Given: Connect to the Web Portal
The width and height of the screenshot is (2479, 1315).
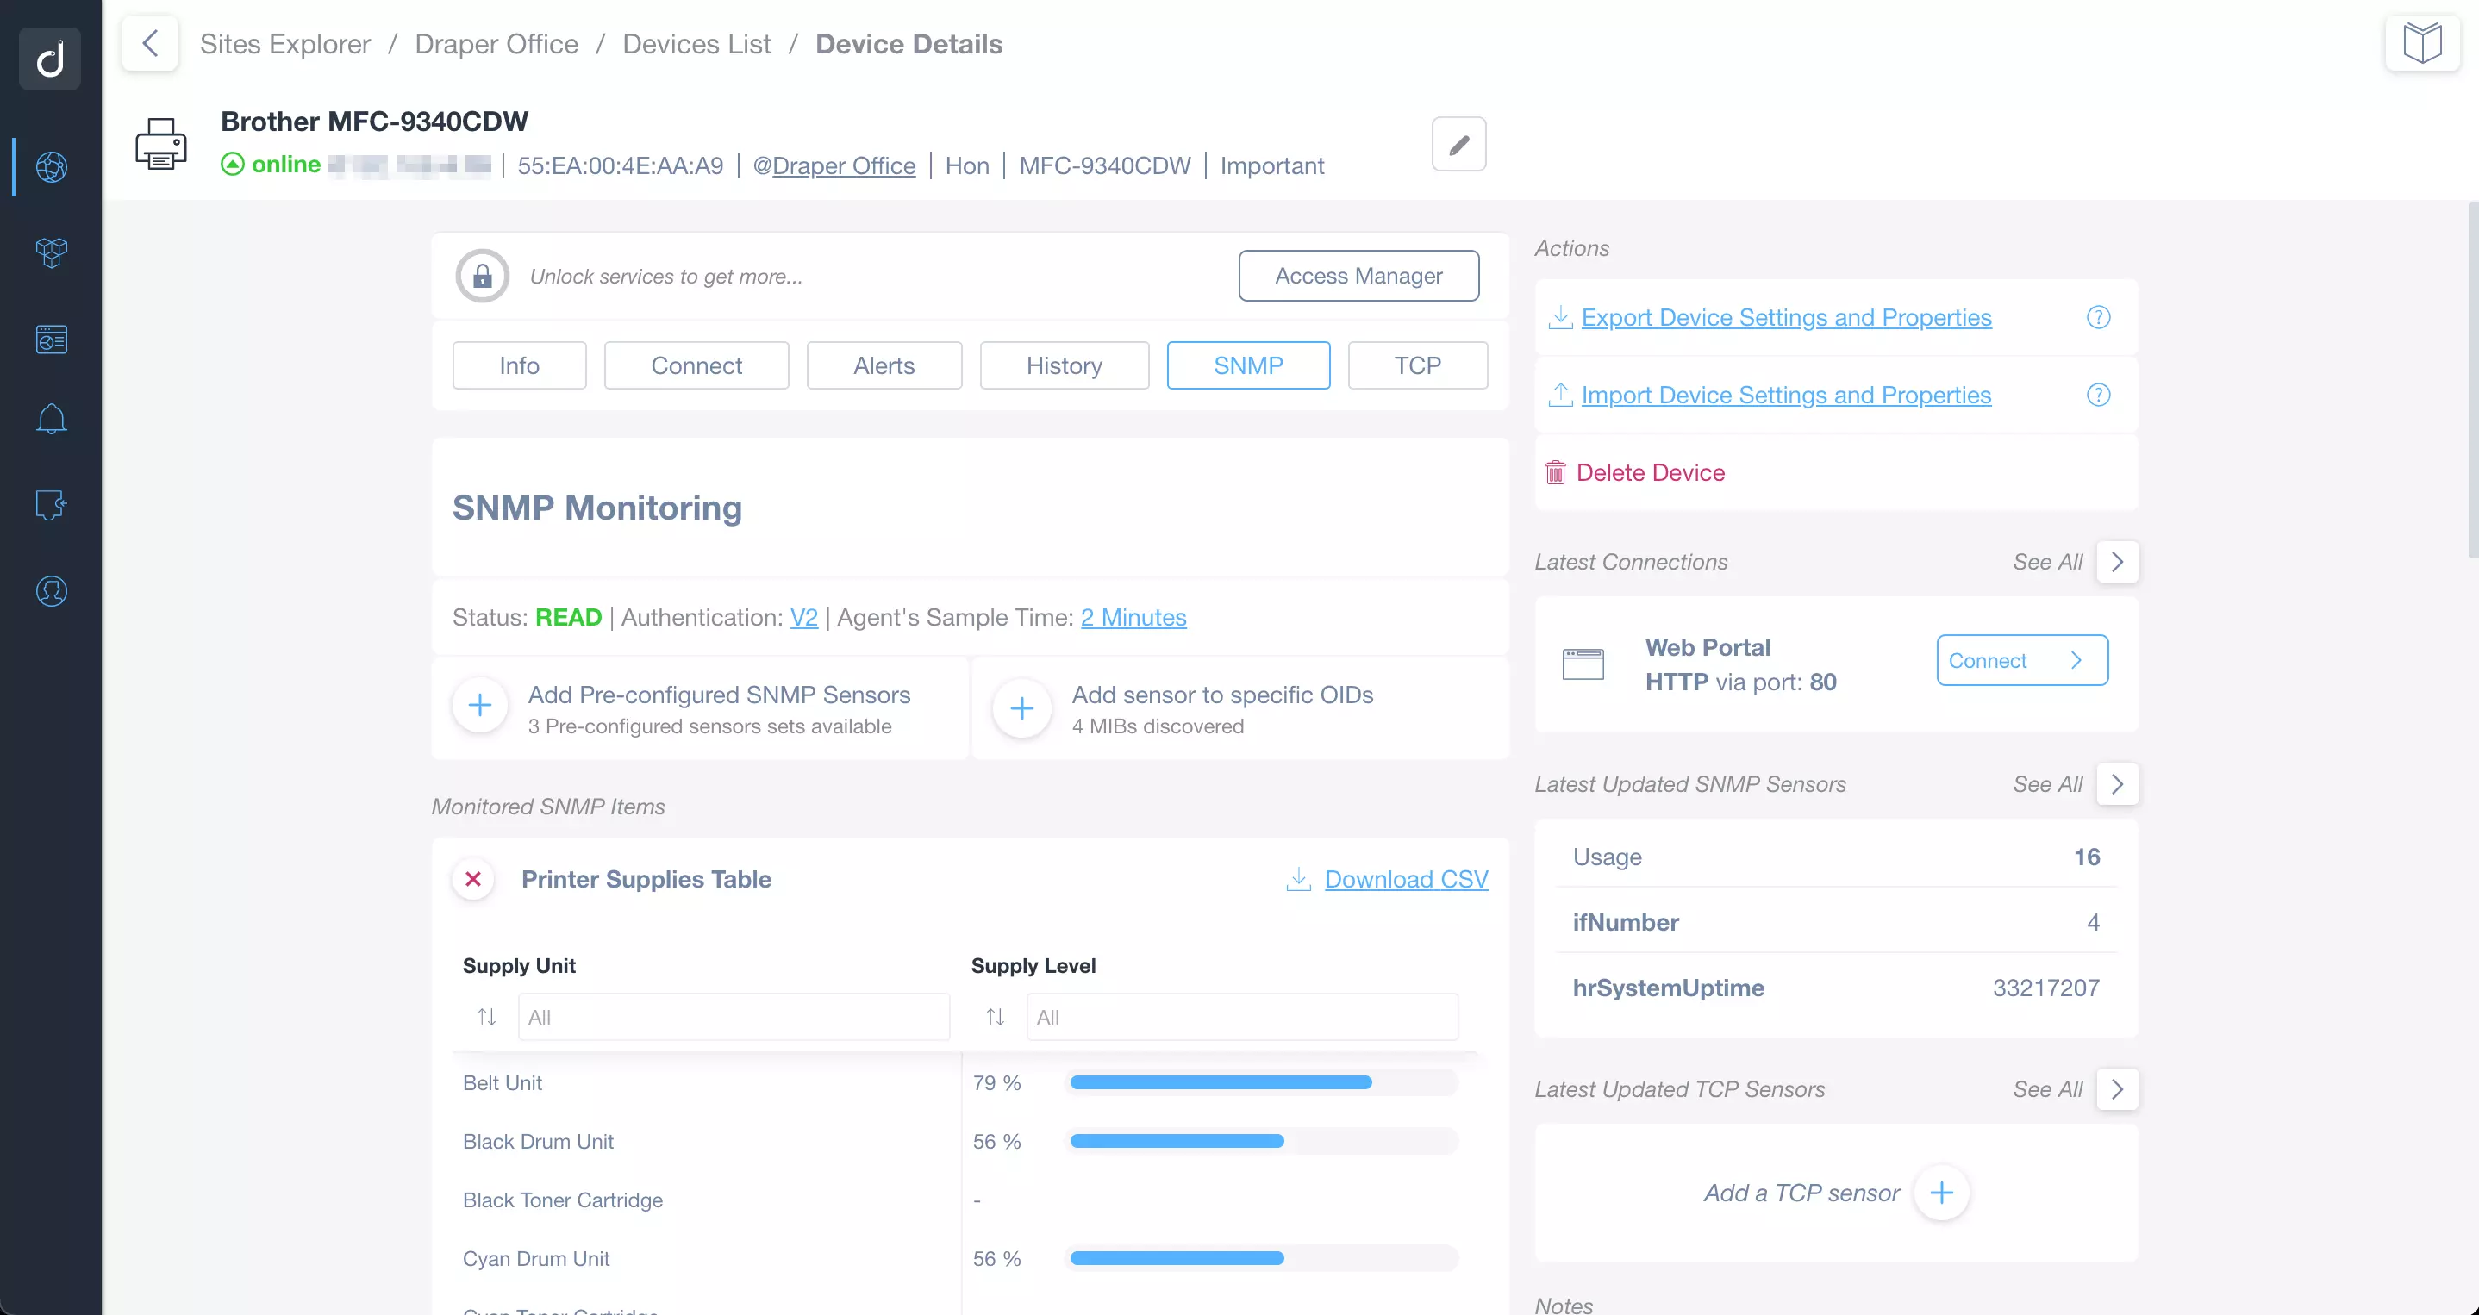Looking at the screenshot, I should coord(2022,660).
